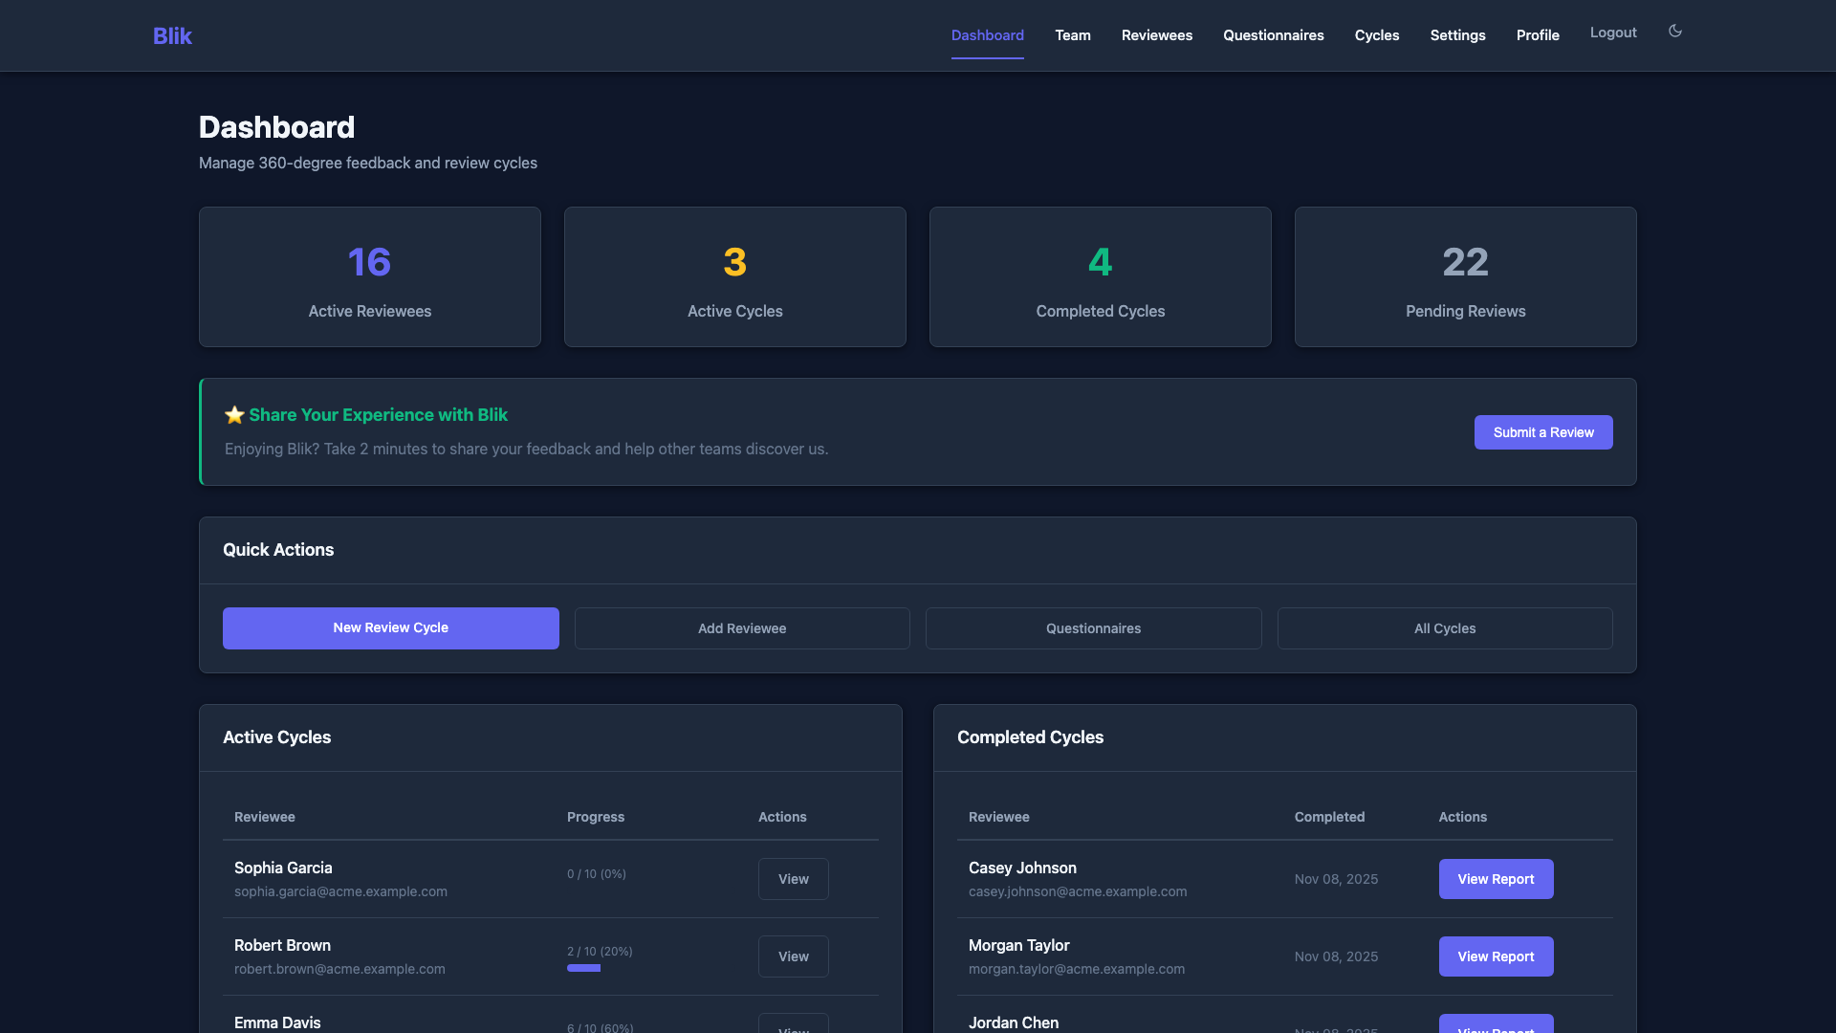
Task: Open the Cycles page
Action: click(x=1377, y=35)
